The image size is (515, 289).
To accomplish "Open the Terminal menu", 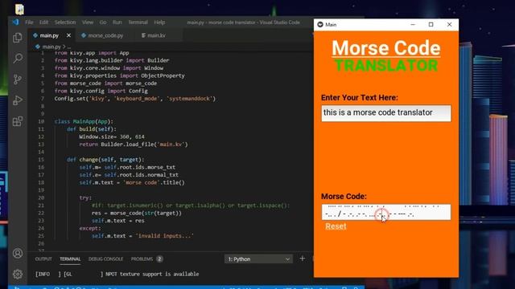I will click(x=138, y=22).
